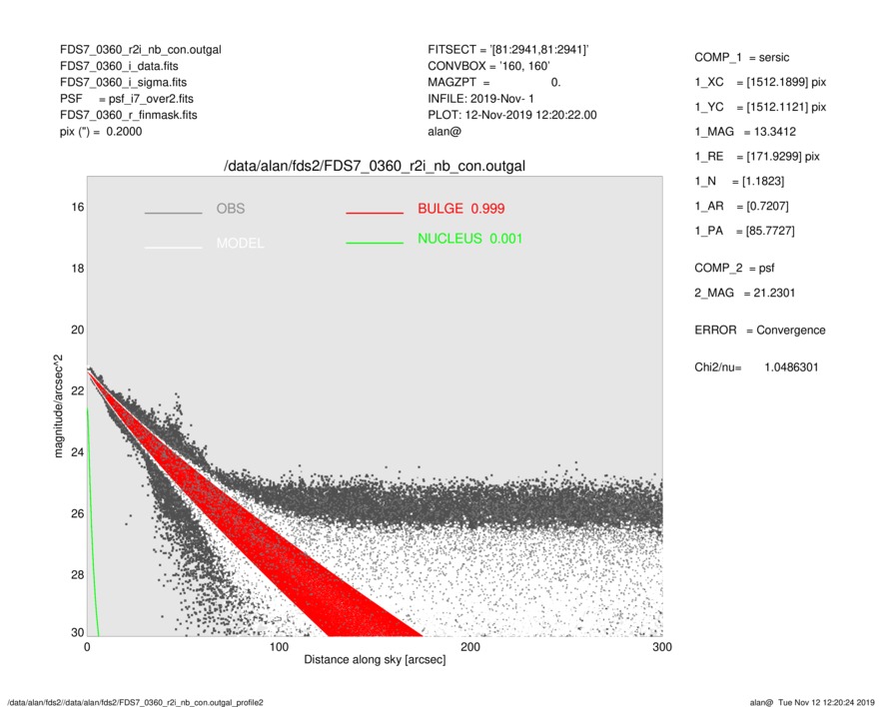Click the 'NUCLEUS 0.001' legend text
884x707 pixels.
coord(469,239)
